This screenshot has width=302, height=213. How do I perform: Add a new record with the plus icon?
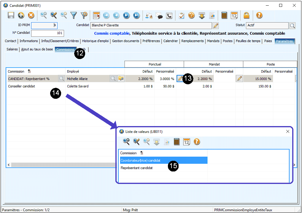pyautogui.click(x=21, y=15)
